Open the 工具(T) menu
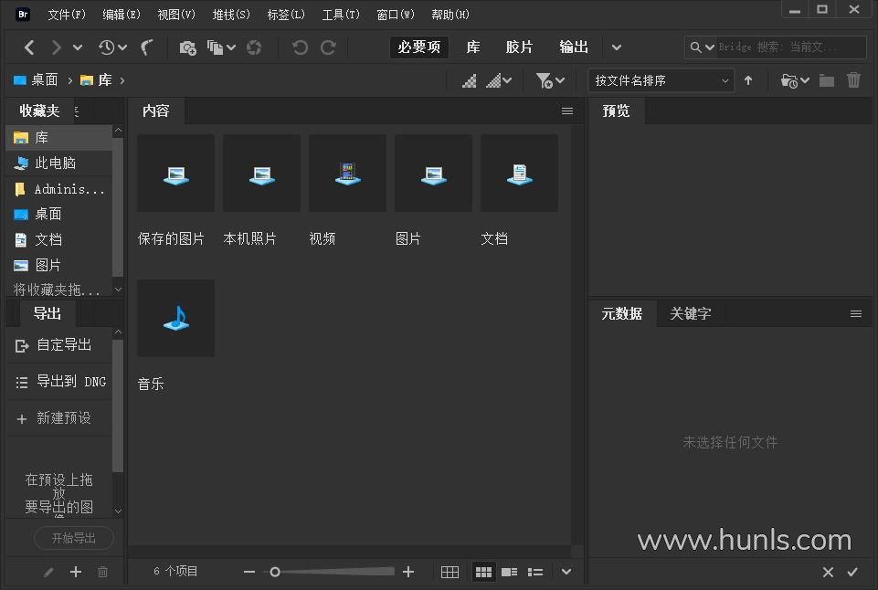 click(x=340, y=15)
